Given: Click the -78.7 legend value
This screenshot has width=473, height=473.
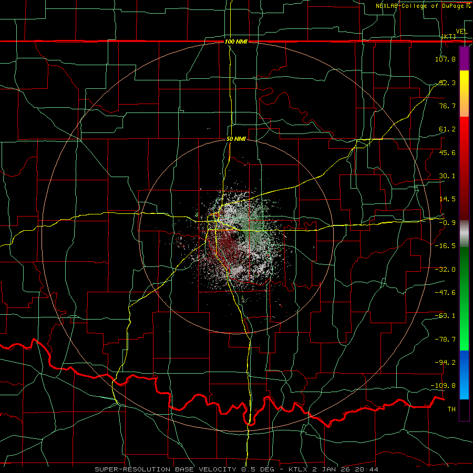Looking at the screenshot, I should tap(445, 340).
